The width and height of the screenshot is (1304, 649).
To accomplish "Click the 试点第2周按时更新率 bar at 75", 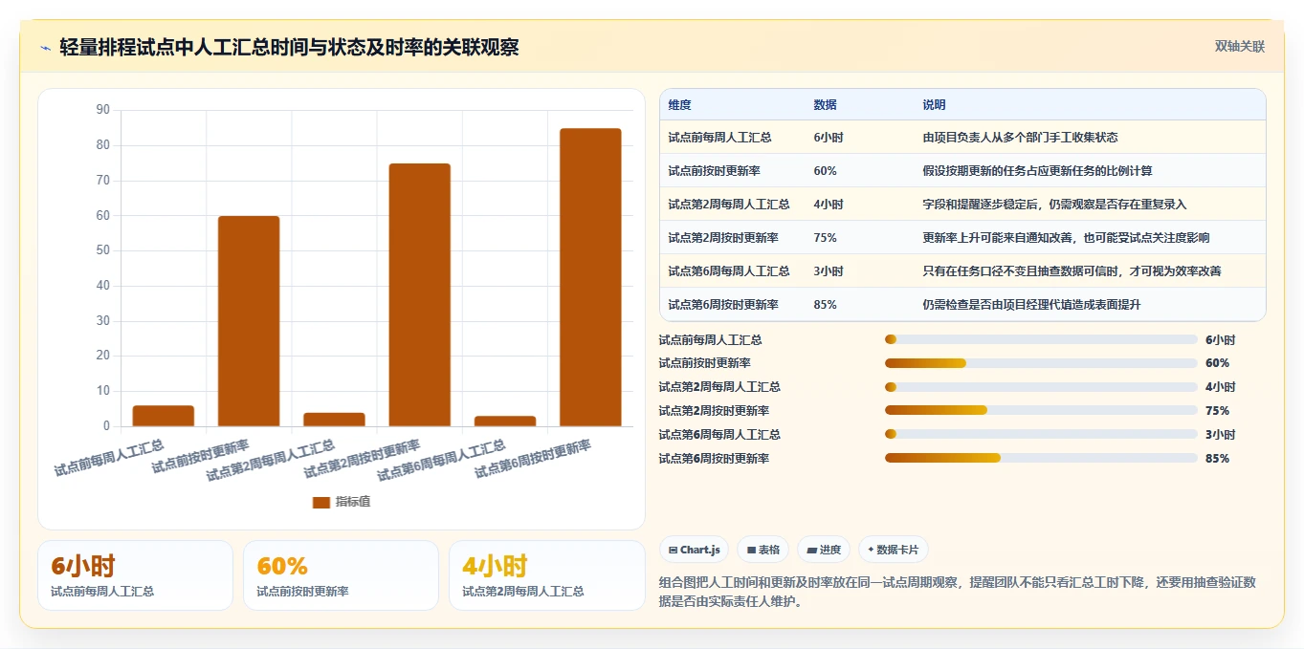I will (419, 294).
